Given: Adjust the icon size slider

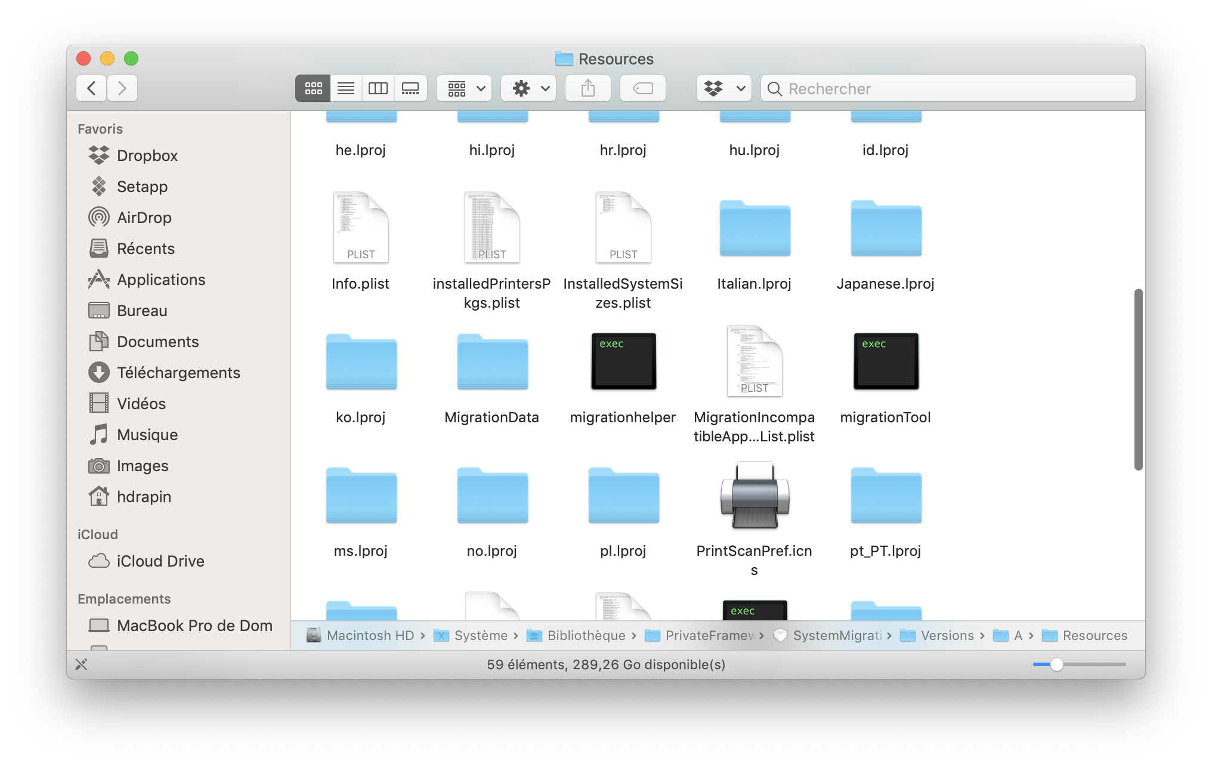Looking at the screenshot, I should 1057,664.
